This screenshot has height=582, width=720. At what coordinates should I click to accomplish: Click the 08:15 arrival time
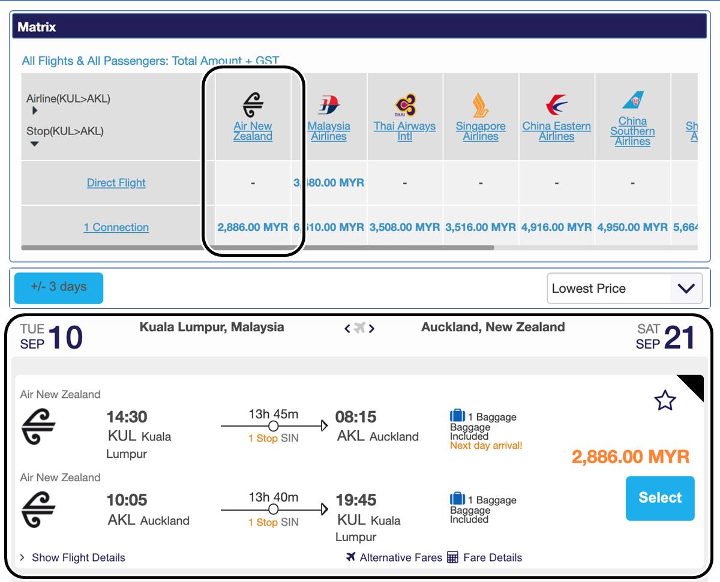pyautogui.click(x=356, y=417)
